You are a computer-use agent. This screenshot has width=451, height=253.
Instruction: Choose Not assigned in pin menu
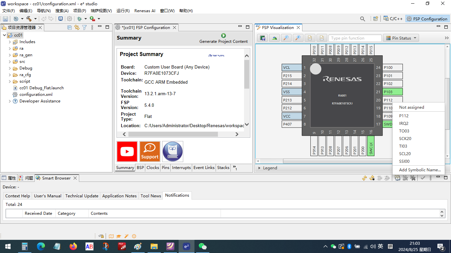(x=411, y=107)
